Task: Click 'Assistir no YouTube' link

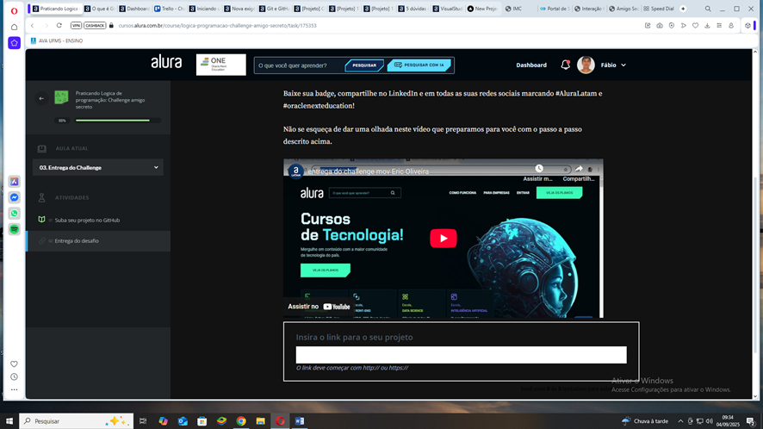Action: pos(319,307)
